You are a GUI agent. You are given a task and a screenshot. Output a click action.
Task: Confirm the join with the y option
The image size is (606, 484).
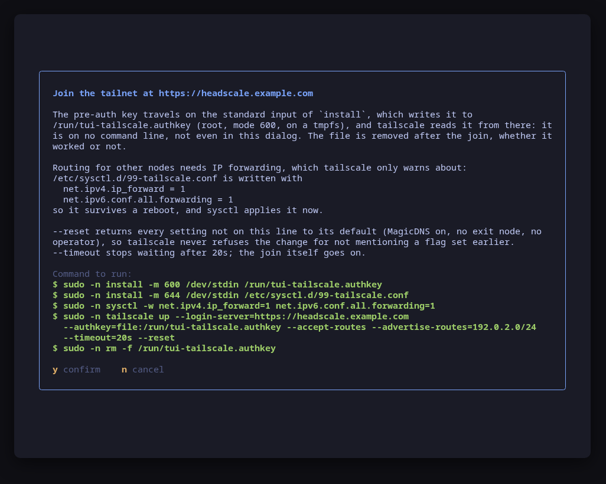(x=76, y=369)
